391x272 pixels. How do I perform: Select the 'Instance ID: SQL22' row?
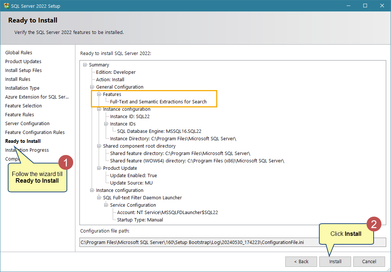tap(130, 117)
